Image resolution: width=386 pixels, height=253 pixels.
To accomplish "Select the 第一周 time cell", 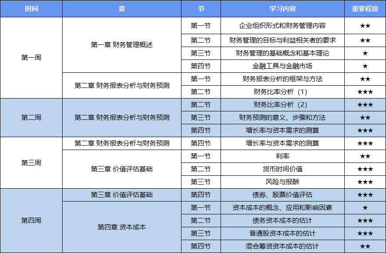I will click(31, 58).
